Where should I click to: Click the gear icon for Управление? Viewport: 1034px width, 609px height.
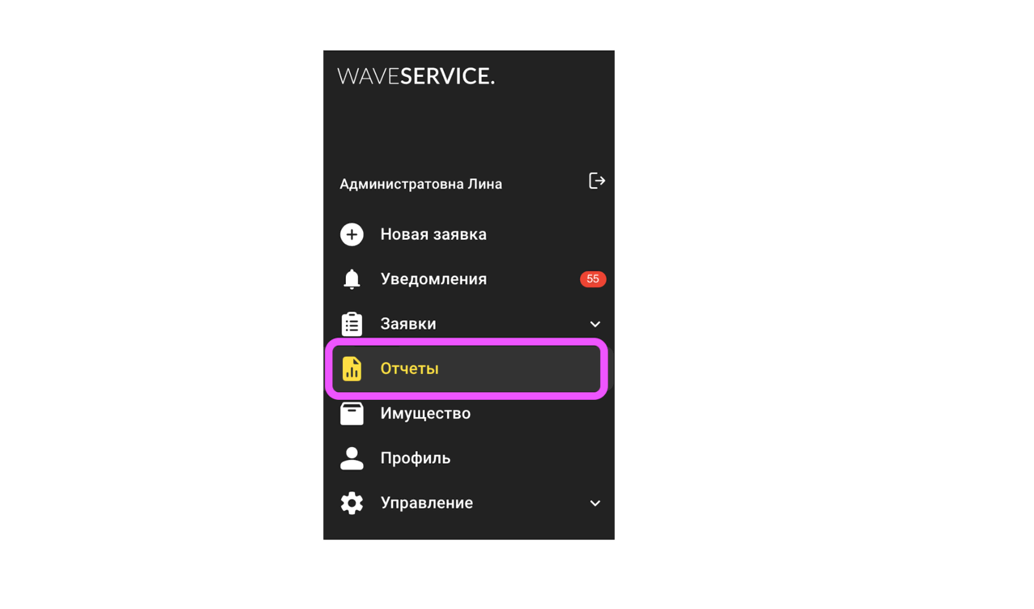[x=352, y=503]
